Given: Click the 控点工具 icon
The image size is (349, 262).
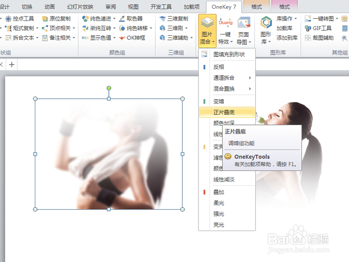Looking at the screenshot, I should tap(8, 18).
